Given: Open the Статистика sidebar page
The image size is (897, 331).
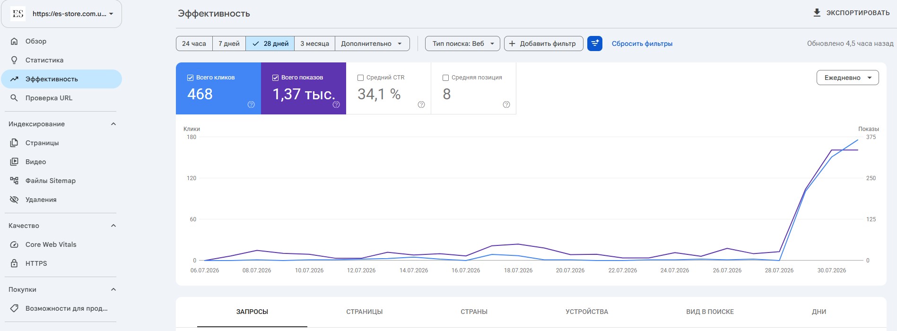Looking at the screenshot, I should click(x=61, y=60).
